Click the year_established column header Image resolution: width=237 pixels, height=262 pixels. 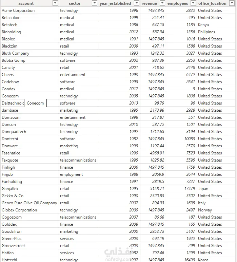coord(115,3)
